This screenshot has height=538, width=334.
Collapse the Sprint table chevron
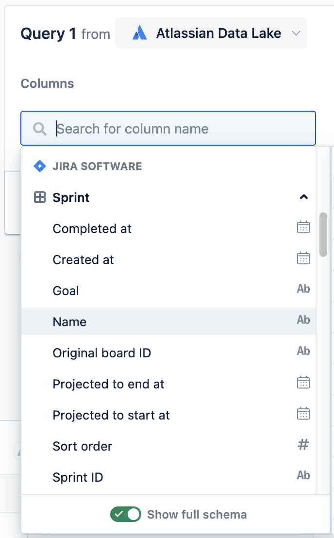click(303, 197)
